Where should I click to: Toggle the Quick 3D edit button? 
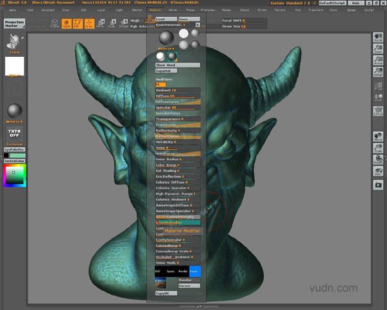coord(66,23)
